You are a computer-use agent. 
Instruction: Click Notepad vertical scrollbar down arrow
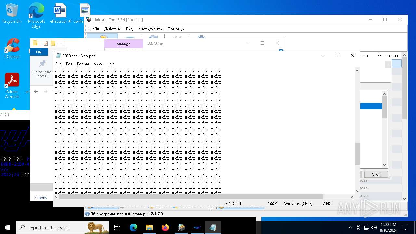point(357,191)
